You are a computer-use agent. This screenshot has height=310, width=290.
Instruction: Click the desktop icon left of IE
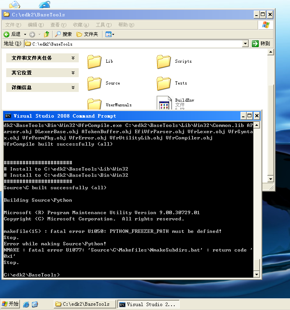point(14,4)
